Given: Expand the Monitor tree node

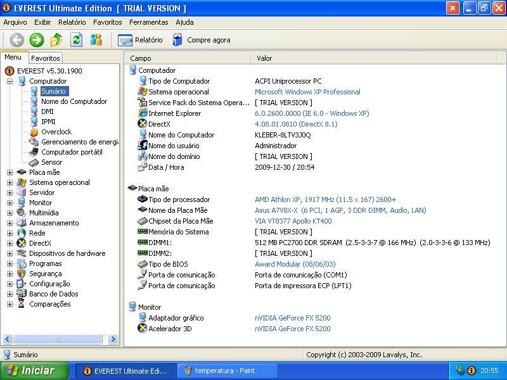Looking at the screenshot, I should point(10,203).
